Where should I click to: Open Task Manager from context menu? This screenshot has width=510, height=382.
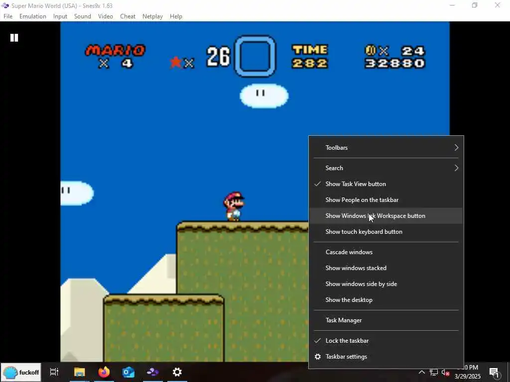point(386,320)
